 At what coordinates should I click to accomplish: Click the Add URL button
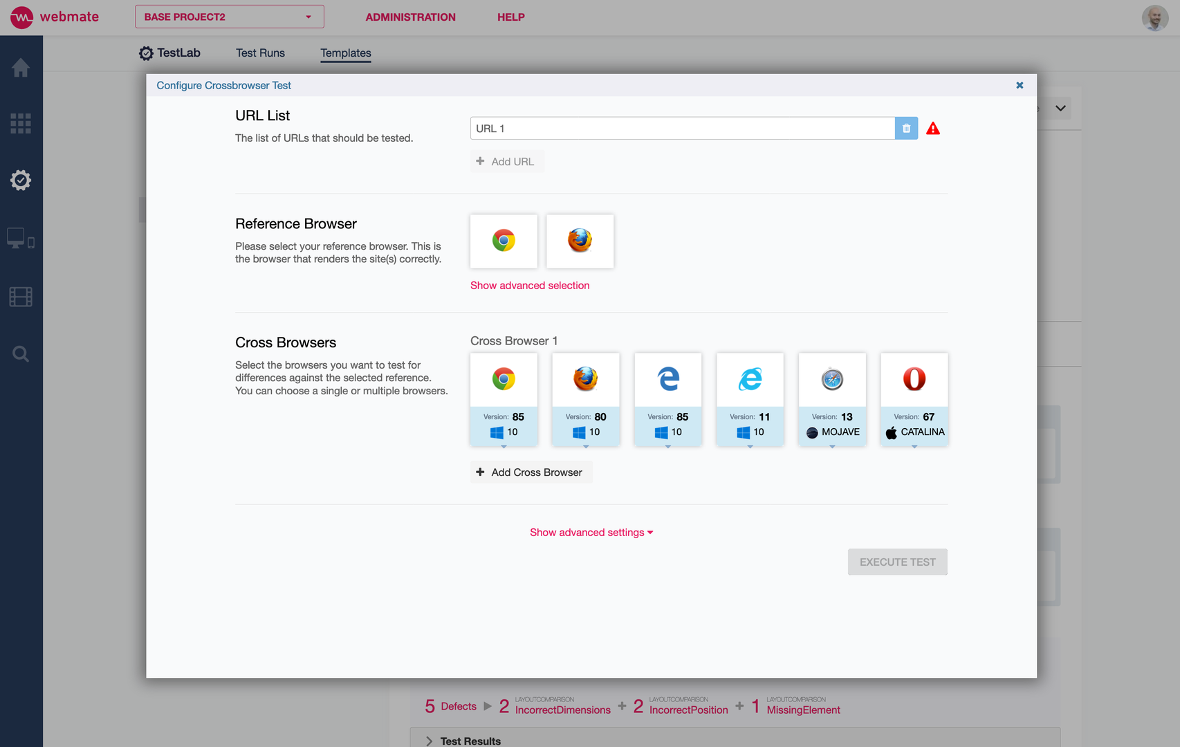506,161
